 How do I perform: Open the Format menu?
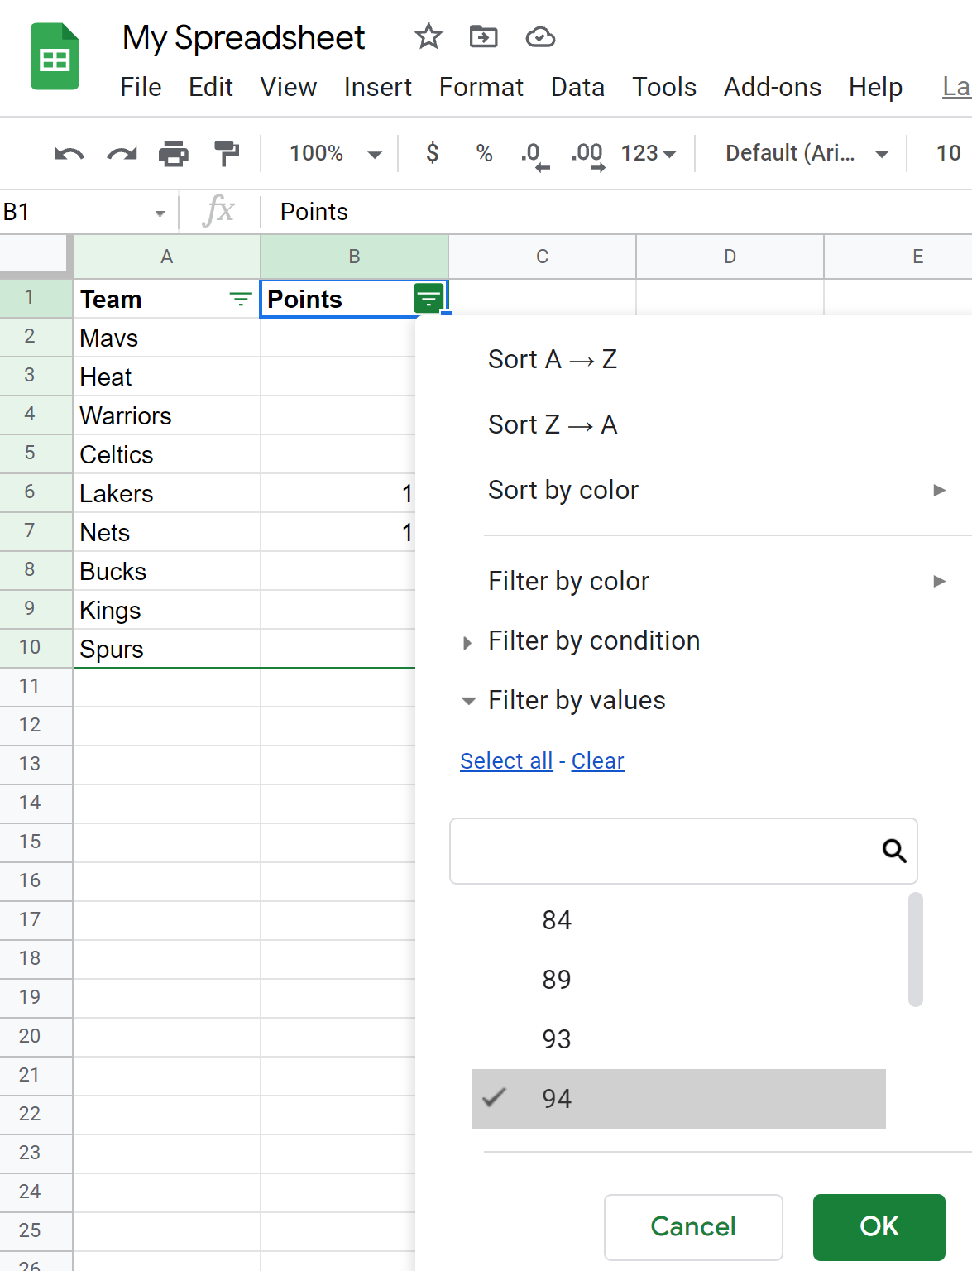click(481, 87)
